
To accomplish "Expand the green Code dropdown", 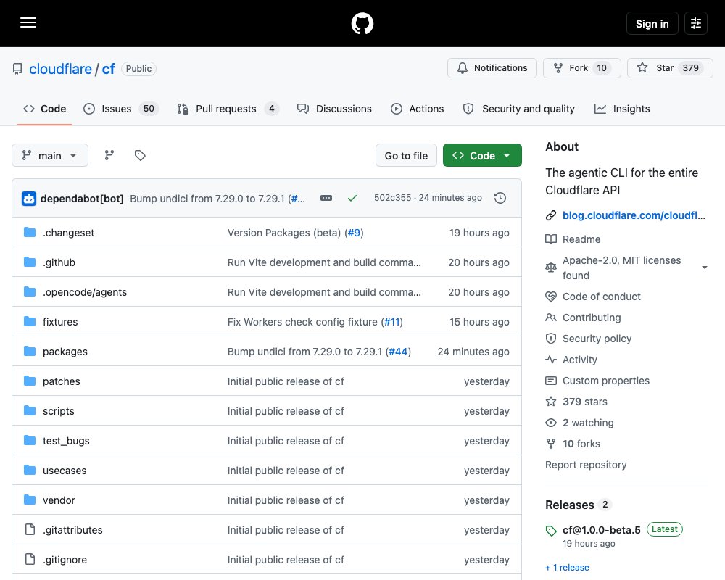I will (x=482, y=155).
